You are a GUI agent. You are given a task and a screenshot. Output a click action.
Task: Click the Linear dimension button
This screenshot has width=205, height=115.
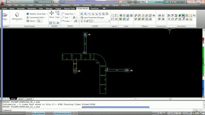[66, 21]
